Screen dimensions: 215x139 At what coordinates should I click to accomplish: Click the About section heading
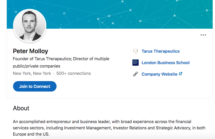point(21,108)
